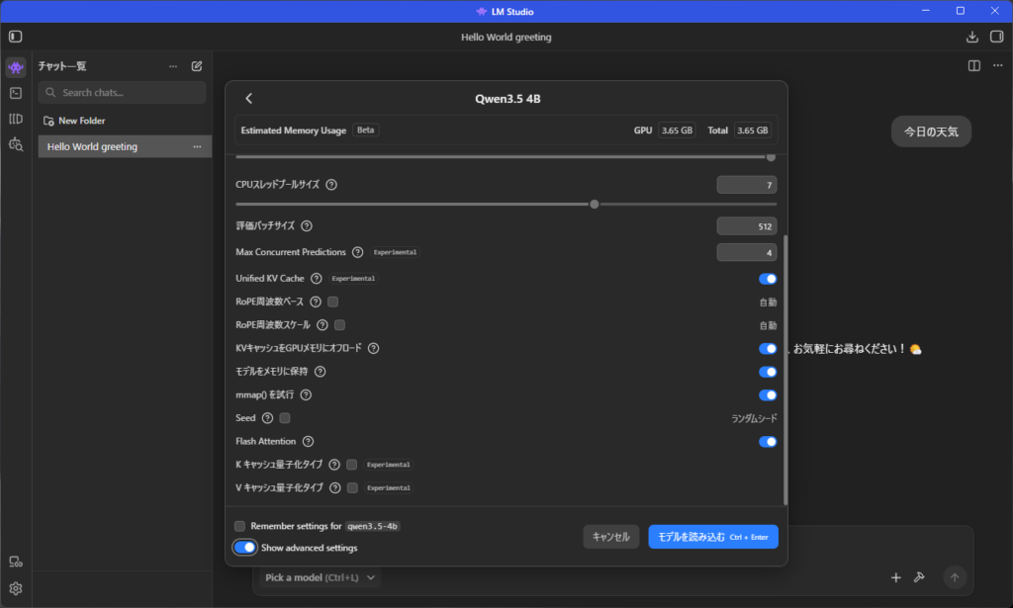Disable the Flash Attention toggle
The image size is (1013, 608).
click(x=767, y=442)
